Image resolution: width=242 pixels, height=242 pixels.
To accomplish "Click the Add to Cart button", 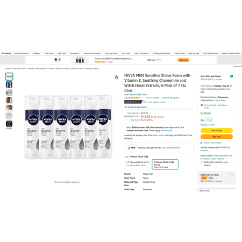I will point(217,131).
